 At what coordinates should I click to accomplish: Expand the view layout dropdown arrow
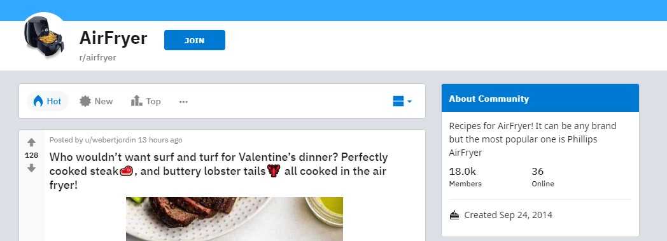pyautogui.click(x=409, y=102)
